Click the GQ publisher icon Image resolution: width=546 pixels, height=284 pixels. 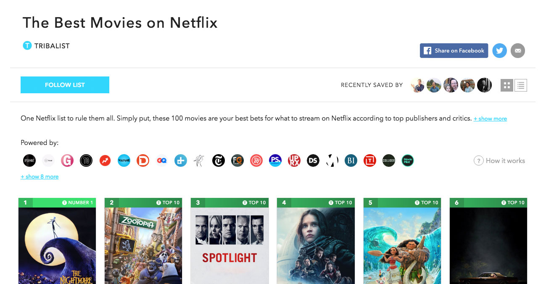[x=162, y=160]
